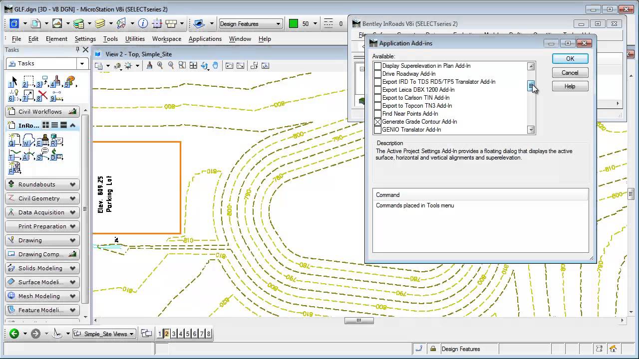The width and height of the screenshot is (639, 359).
Task: Check Export to Carlson TIN Add-In
Action: [x=378, y=98]
